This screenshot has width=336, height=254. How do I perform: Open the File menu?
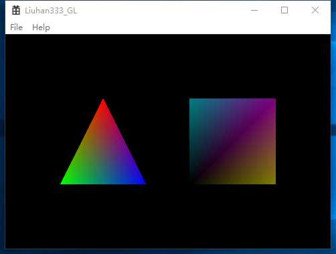[17, 27]
